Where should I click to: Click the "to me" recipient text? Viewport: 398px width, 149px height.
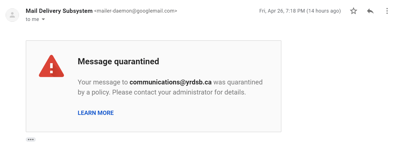point(32,19)
